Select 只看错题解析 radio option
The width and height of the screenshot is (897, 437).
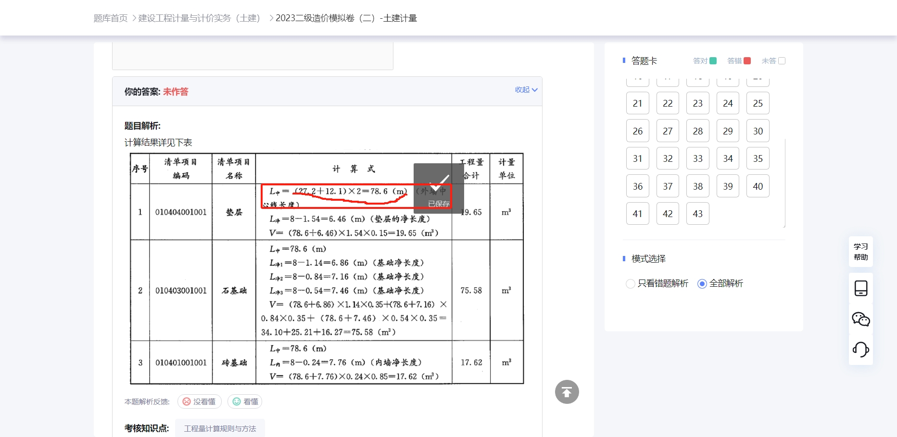tap(657, 283)
